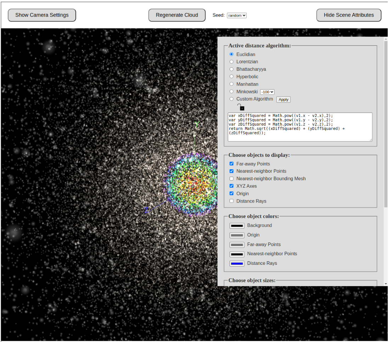The image size is (389, 342).
Task: Apply the custom algorithm
Action: tap(283, 99)
